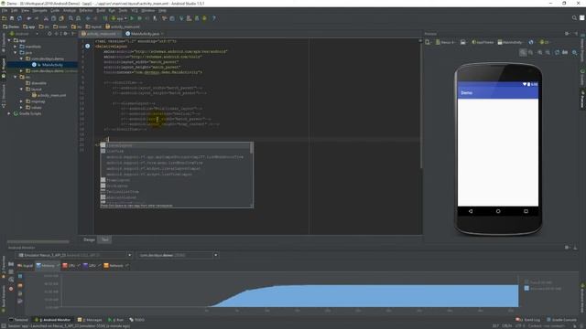Click the Refresh icon in Preview toolbar
Viewport: 586px width, 329px height.
click(557, 53)
